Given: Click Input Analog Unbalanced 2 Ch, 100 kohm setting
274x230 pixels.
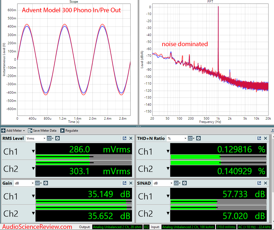Looking at the screenshot, I should click(188, 227).
